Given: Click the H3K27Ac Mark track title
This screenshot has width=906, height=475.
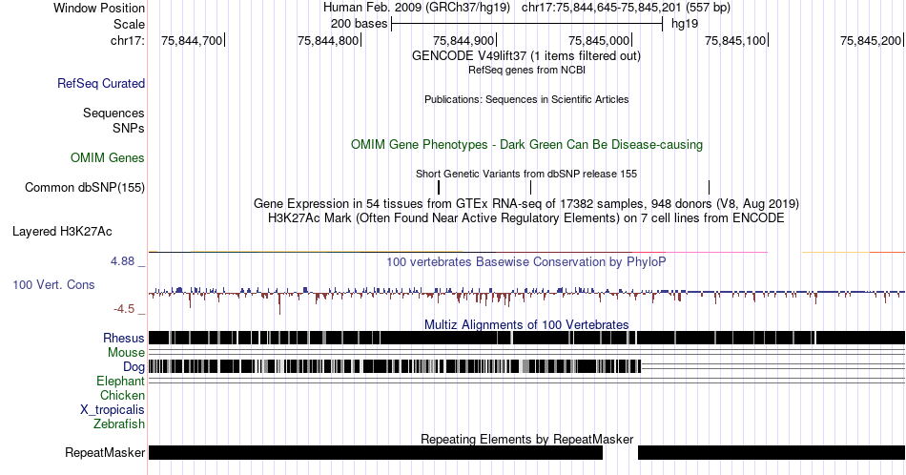Looking at the screenshot, I should point(526,217).
